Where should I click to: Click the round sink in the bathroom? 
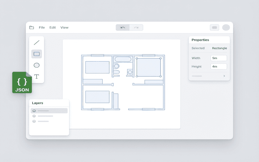coord(116,66)
